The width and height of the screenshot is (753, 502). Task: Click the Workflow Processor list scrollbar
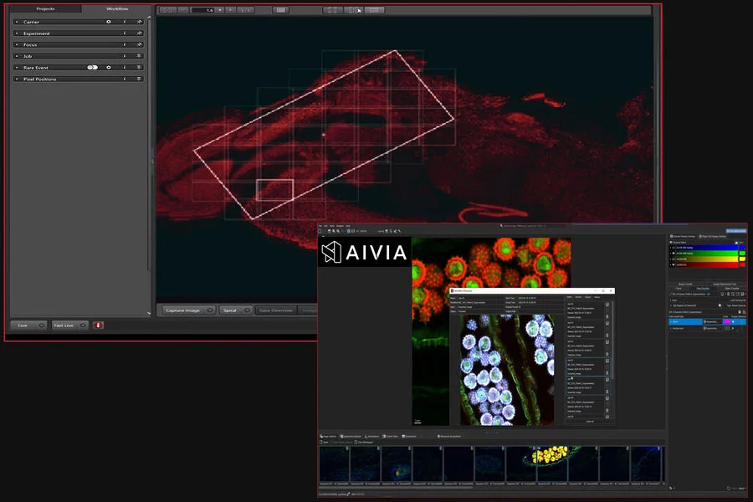612,339
